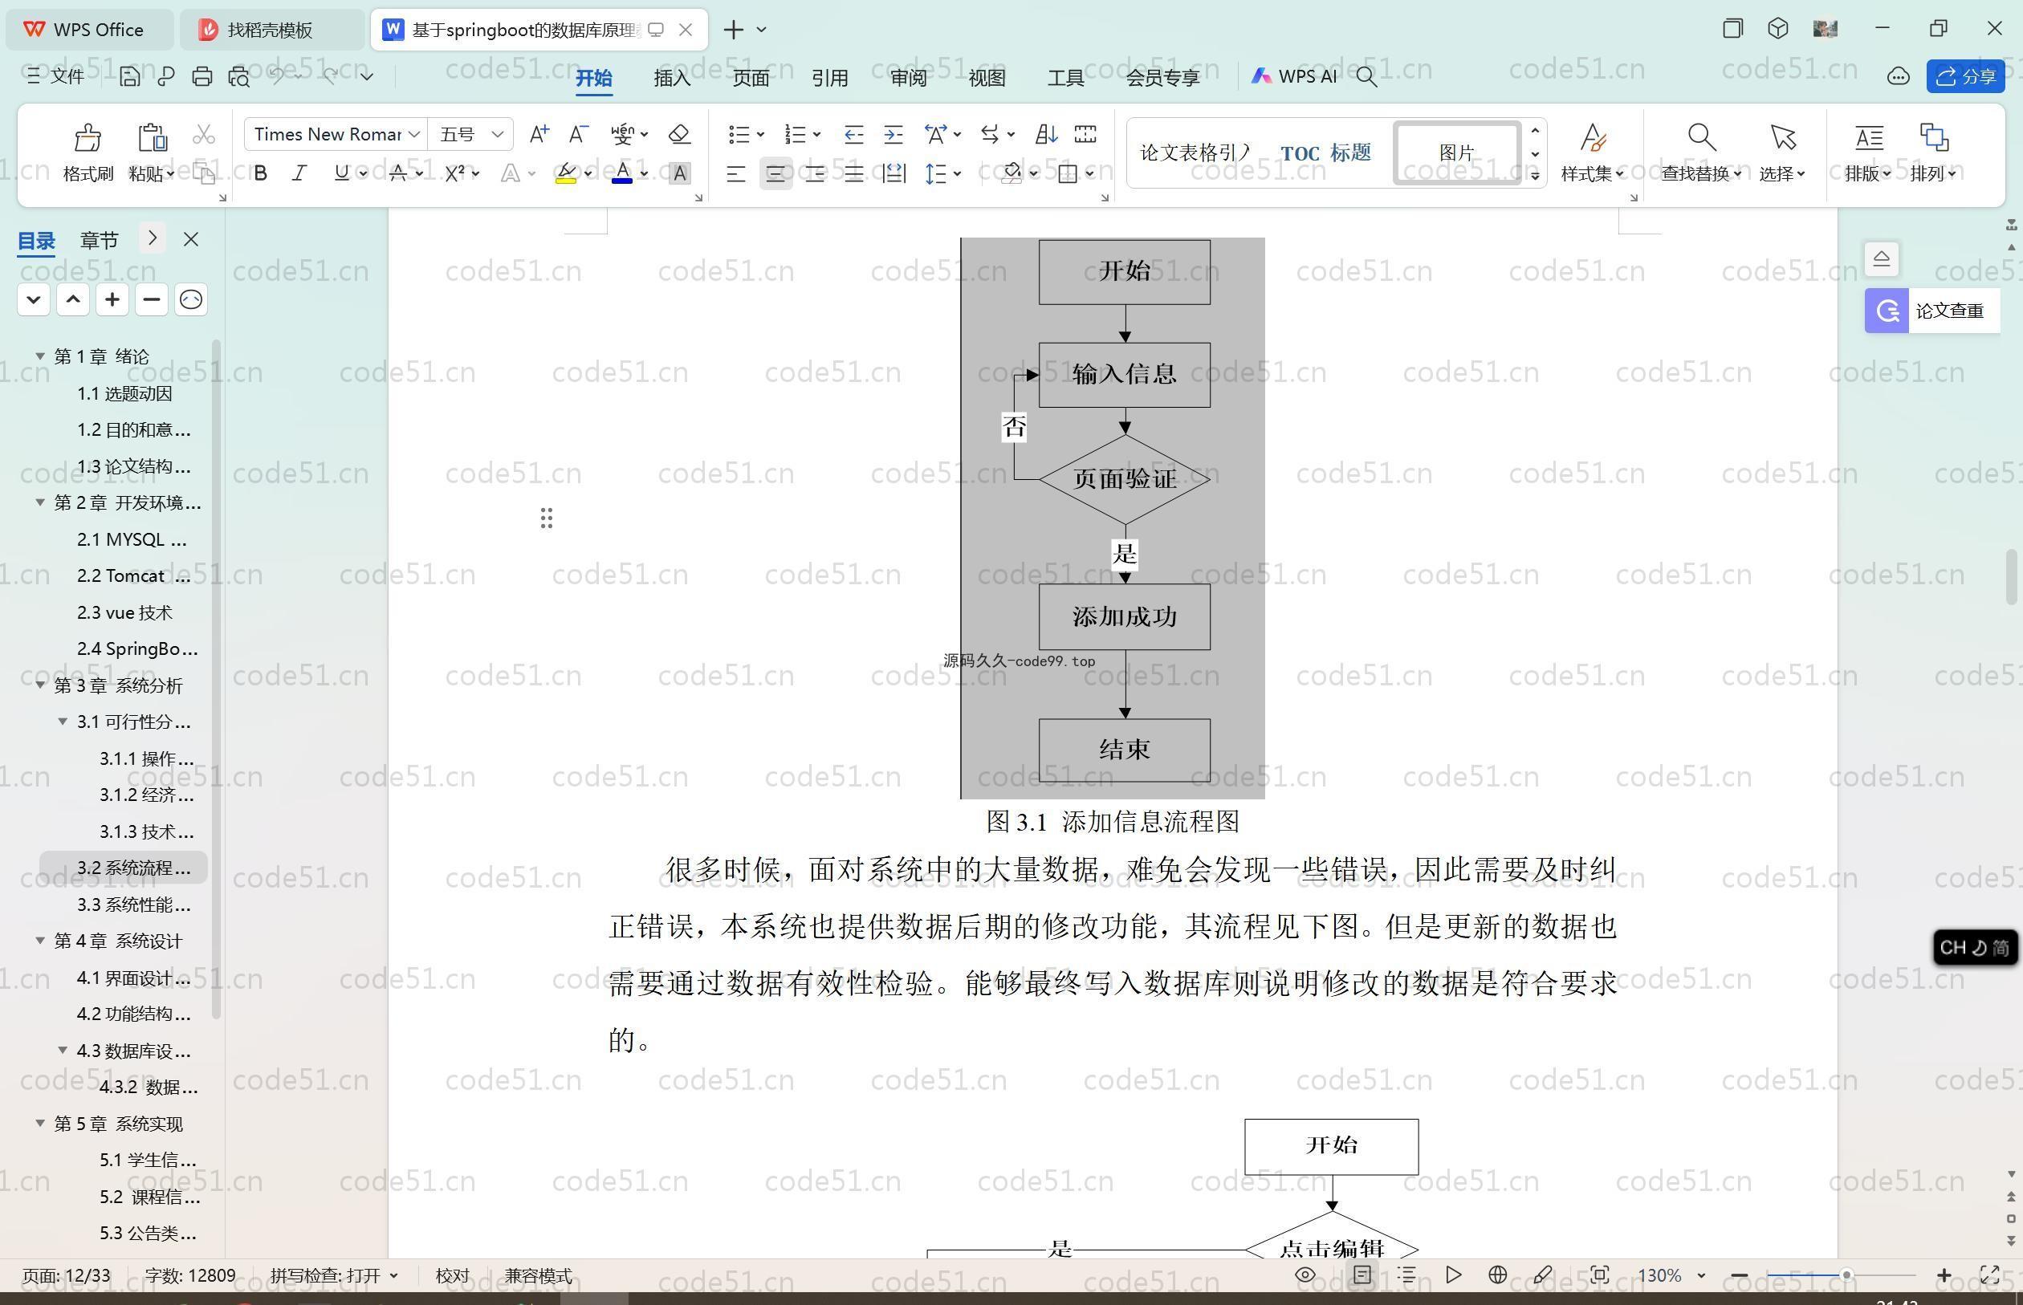Toggle character shading button
Image resolution: width=2023 pixels, height=1305 pixels.
679,173
